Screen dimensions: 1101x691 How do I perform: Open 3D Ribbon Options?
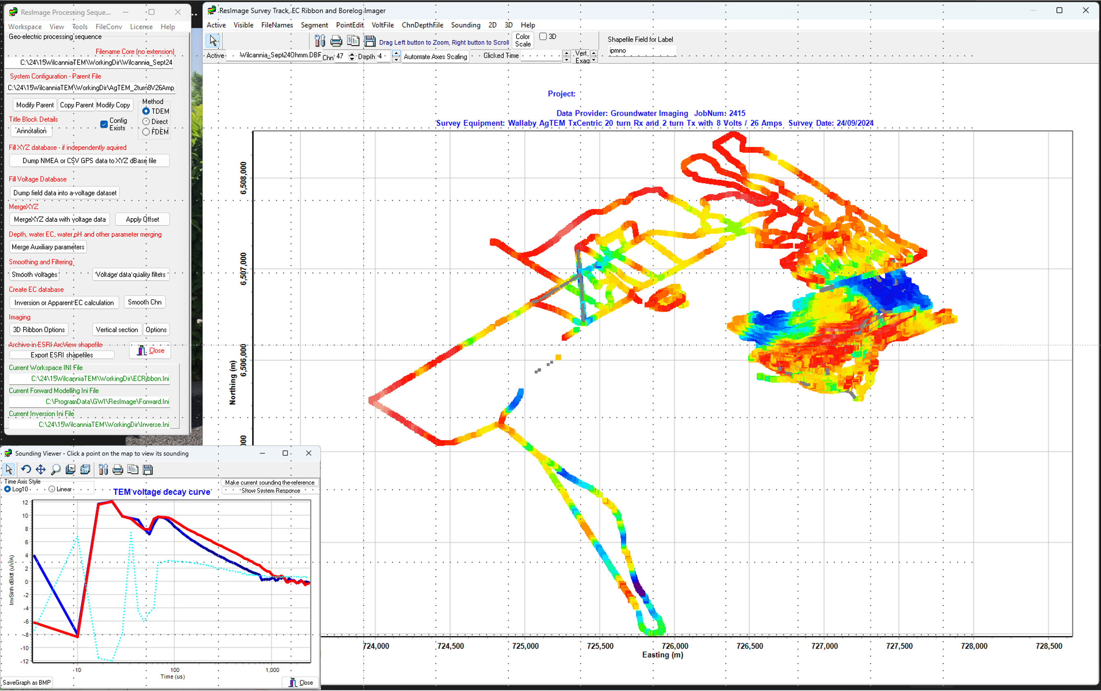(x=39, y=330)
